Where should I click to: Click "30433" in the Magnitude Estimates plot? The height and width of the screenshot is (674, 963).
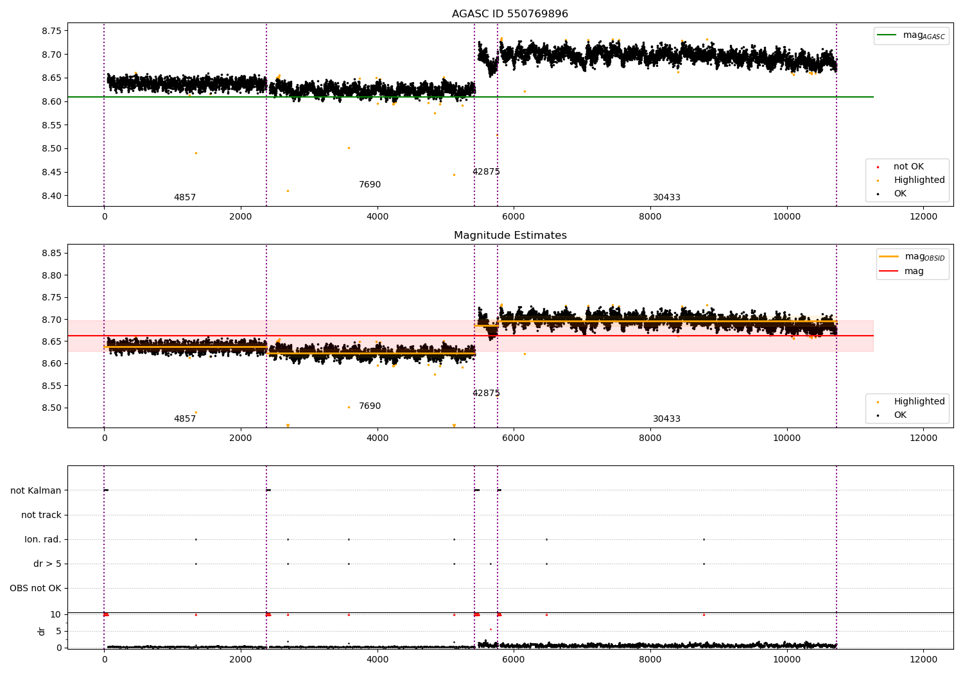point(666,419)
